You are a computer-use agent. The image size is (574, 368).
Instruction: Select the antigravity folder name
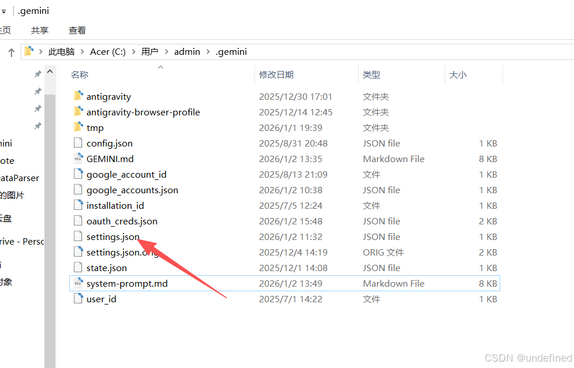point(108,96)
